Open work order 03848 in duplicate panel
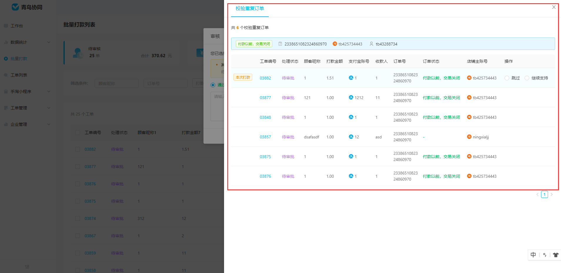Screen dimensions: 561x273 click(x=265, y=117)
